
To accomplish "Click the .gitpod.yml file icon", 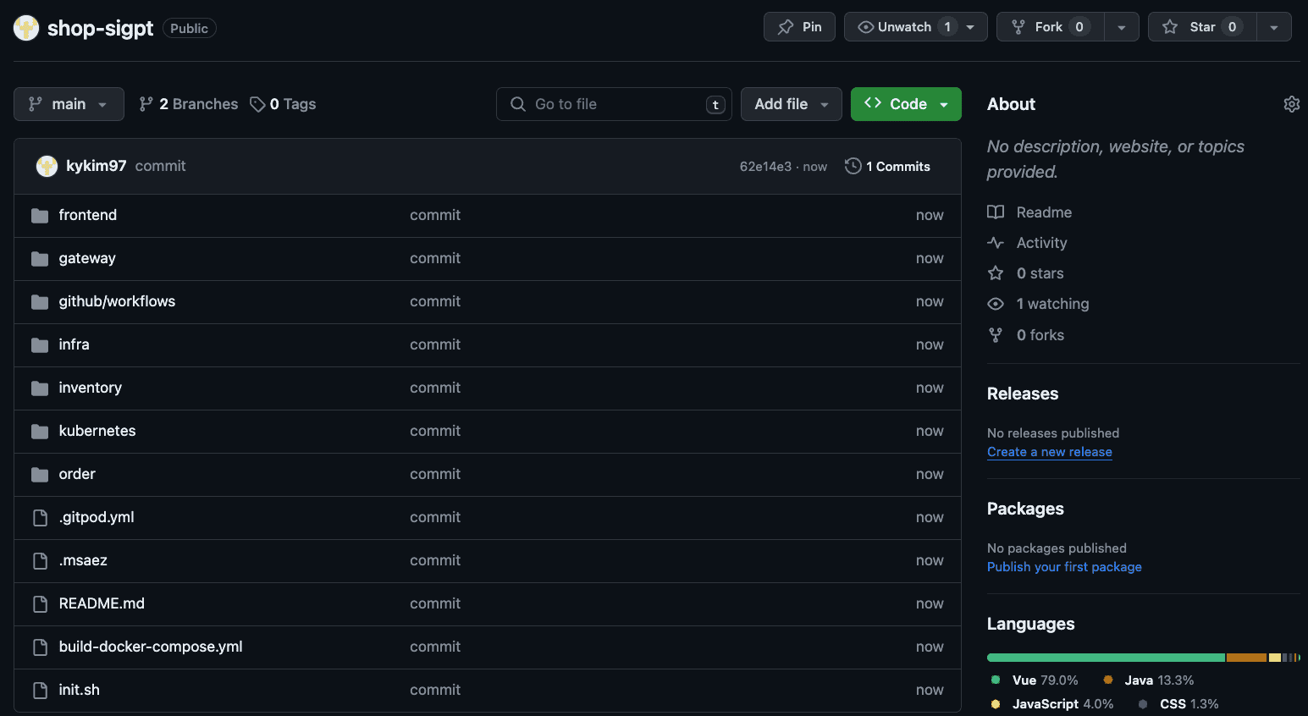I will (40, 518).
